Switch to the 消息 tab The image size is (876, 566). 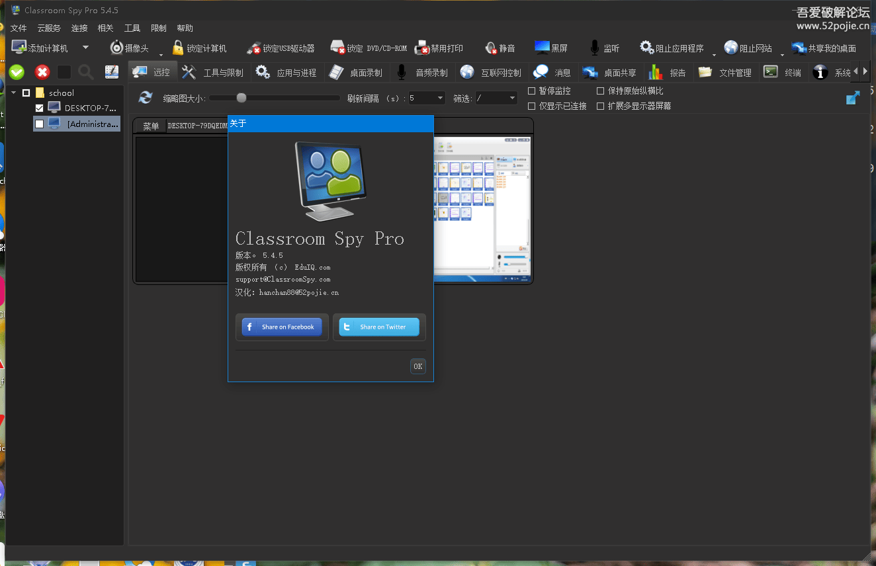point(552,72)
